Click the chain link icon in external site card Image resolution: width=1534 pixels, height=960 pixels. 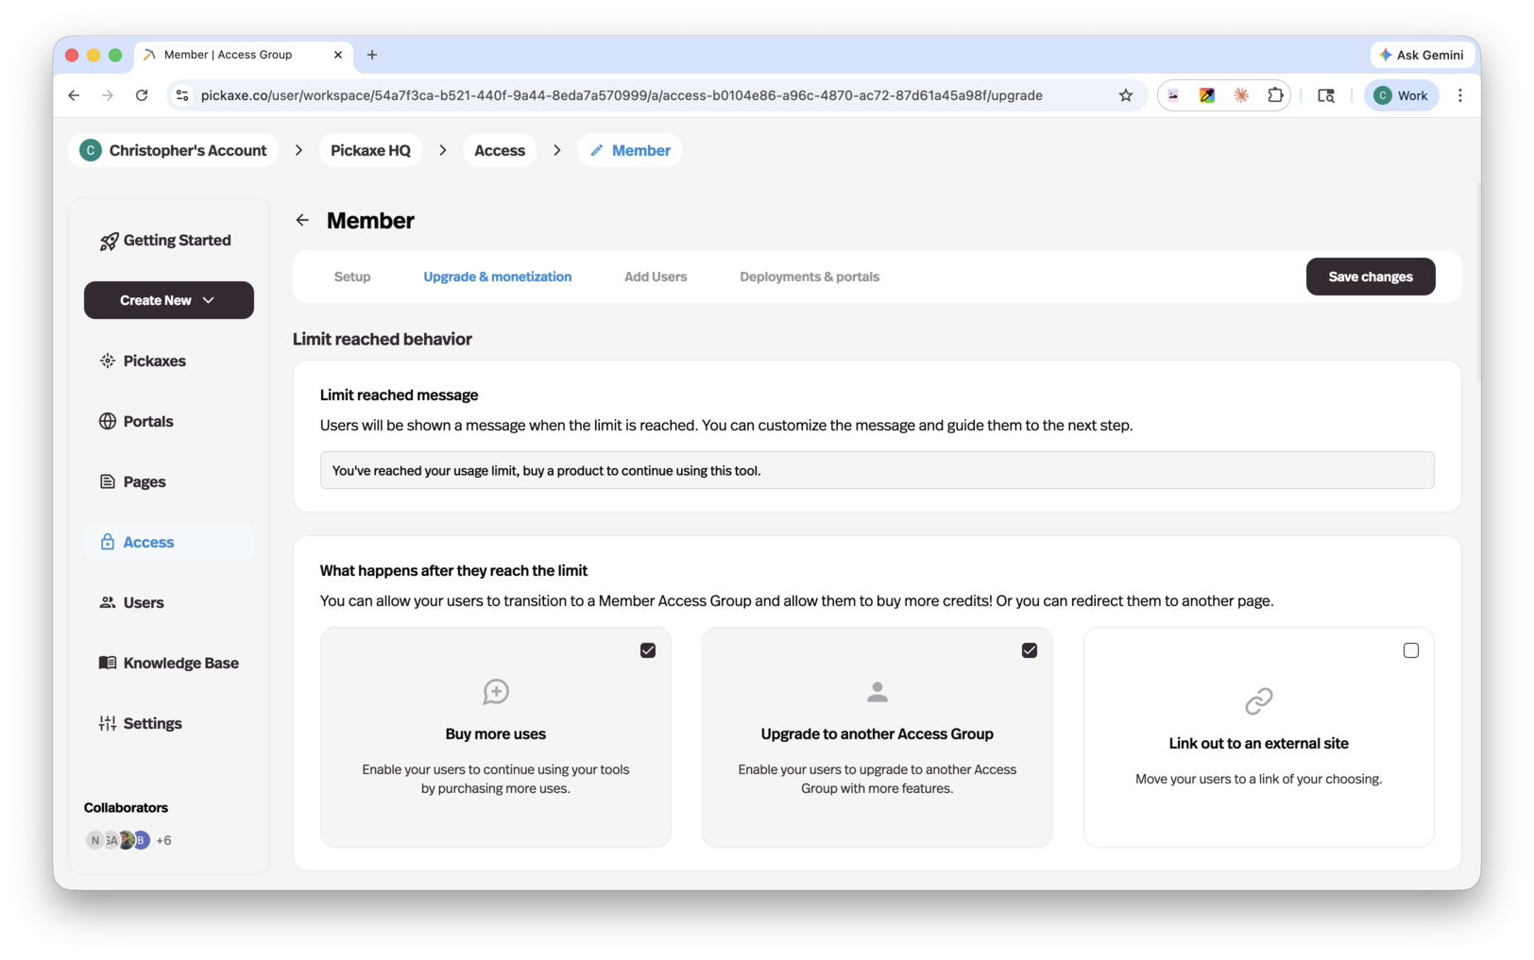(x=1259, y=701)
